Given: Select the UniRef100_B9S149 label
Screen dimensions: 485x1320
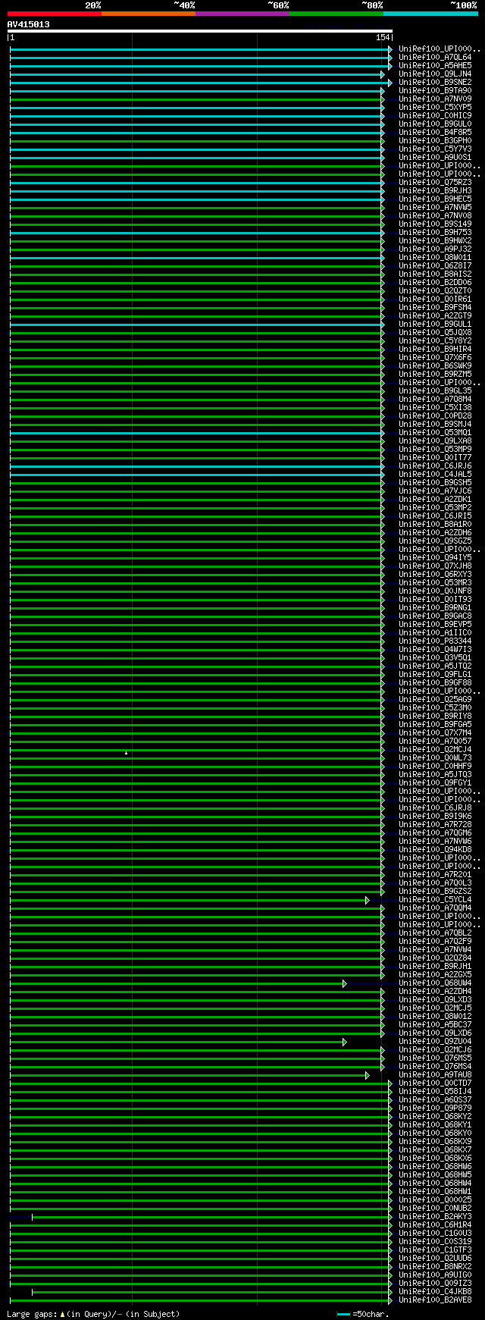Looking at the screenshot, I should pos(435,224).
